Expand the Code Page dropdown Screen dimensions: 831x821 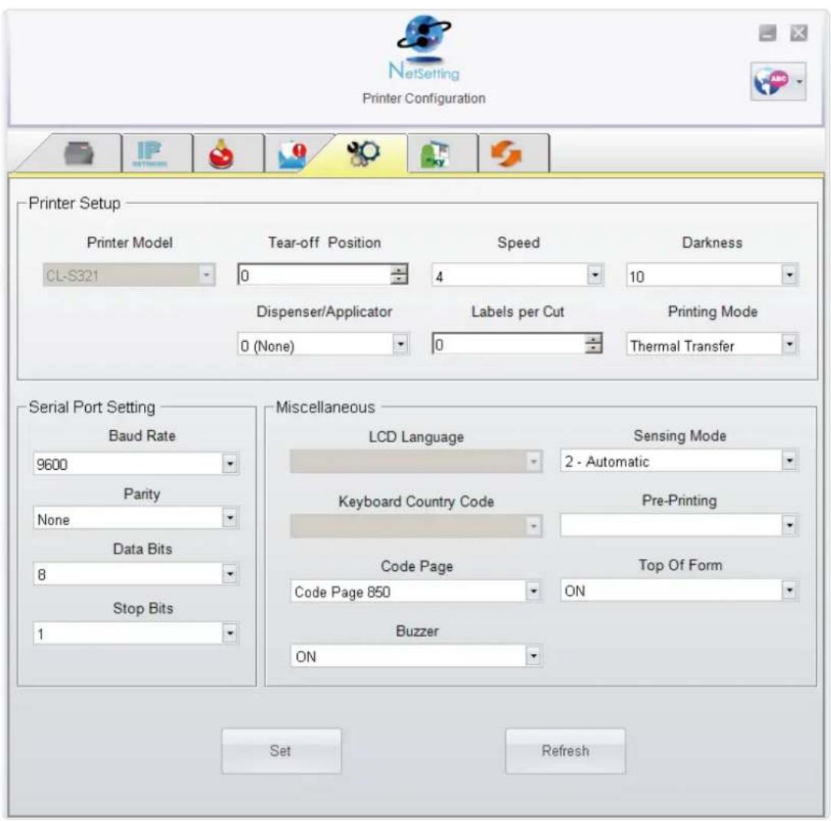click(x=533, y=591)
